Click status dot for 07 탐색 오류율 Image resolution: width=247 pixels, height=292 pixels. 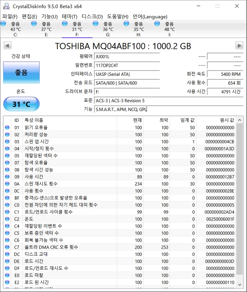pos(7,163)
